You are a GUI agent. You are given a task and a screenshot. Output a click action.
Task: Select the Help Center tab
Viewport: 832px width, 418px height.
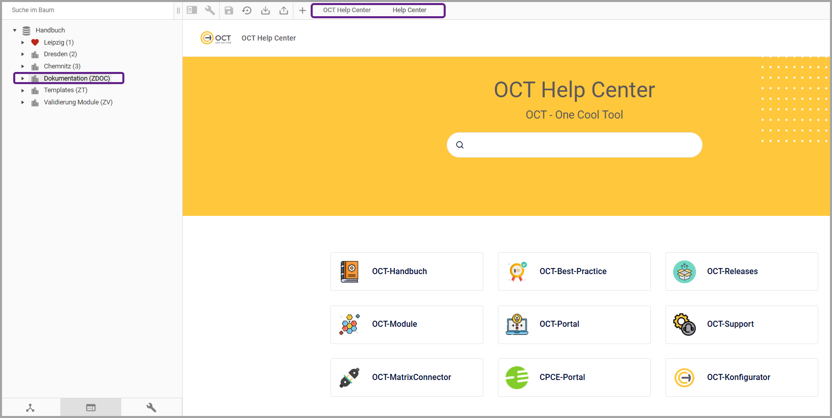(409, 10)
